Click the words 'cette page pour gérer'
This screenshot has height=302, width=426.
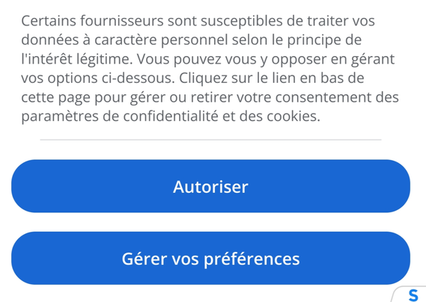[x=93, y=98]
